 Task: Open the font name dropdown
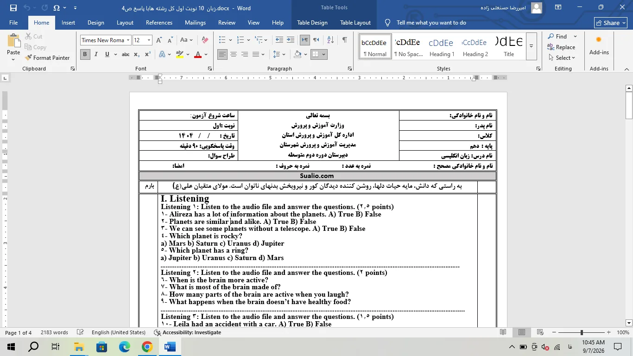[x=128, y=40]
